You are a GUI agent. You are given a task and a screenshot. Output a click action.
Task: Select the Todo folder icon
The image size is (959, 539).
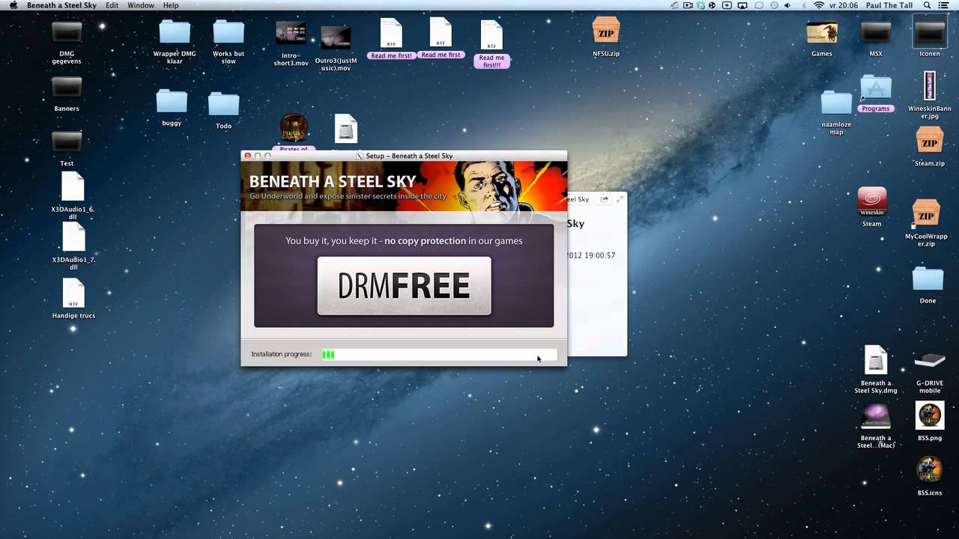tap(223, 104)
